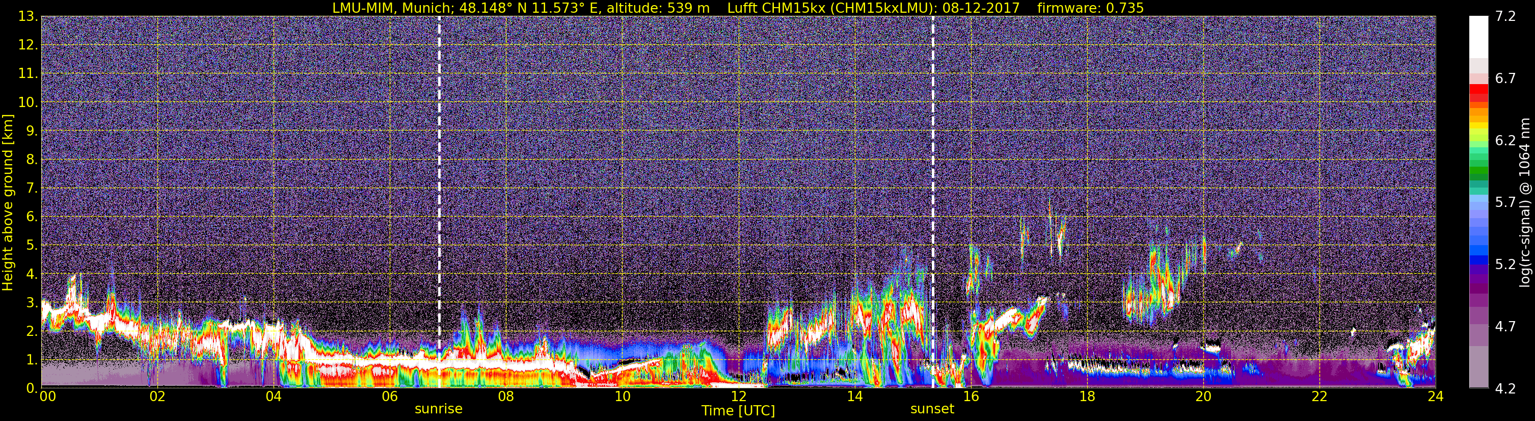Click the height axis tick label 9.
The height and width of the screenshot is (421, 1535).
point(31,131)
